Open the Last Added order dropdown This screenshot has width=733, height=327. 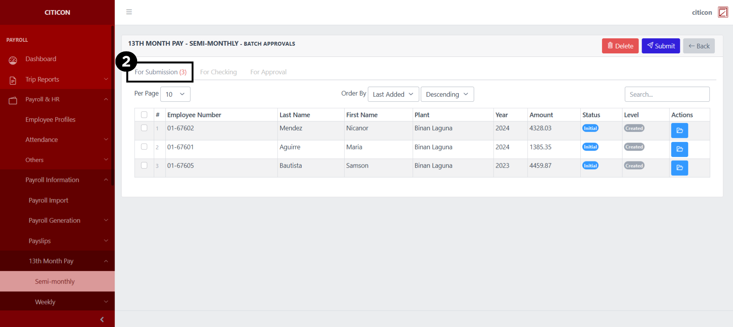(393, 94)
